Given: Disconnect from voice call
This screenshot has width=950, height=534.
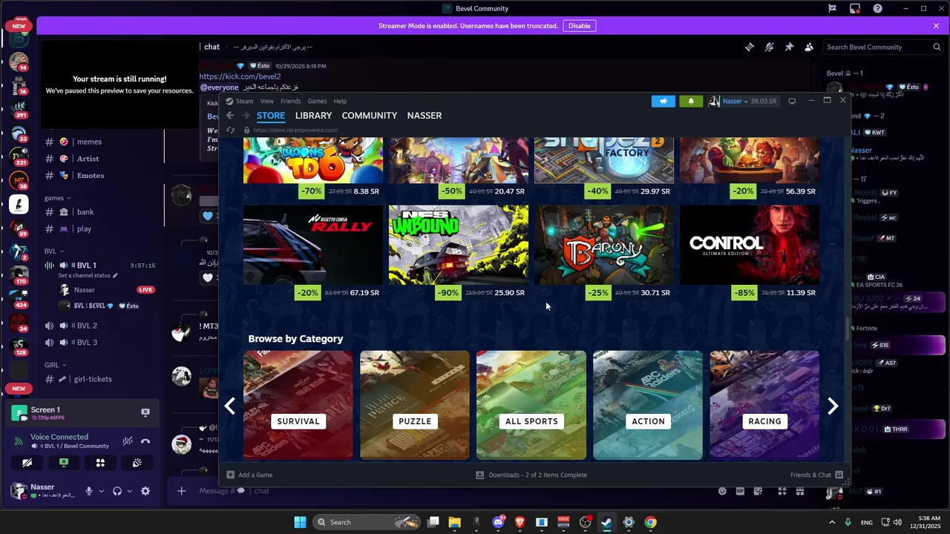Looking at the screenshot, I should pos(145,441).
